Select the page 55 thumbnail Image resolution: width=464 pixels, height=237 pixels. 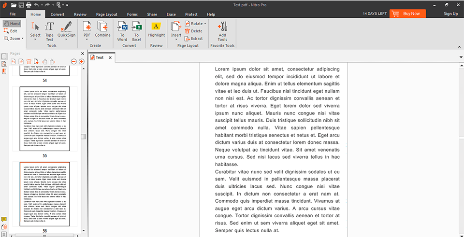pyautogui.click(x=44, y=119)
